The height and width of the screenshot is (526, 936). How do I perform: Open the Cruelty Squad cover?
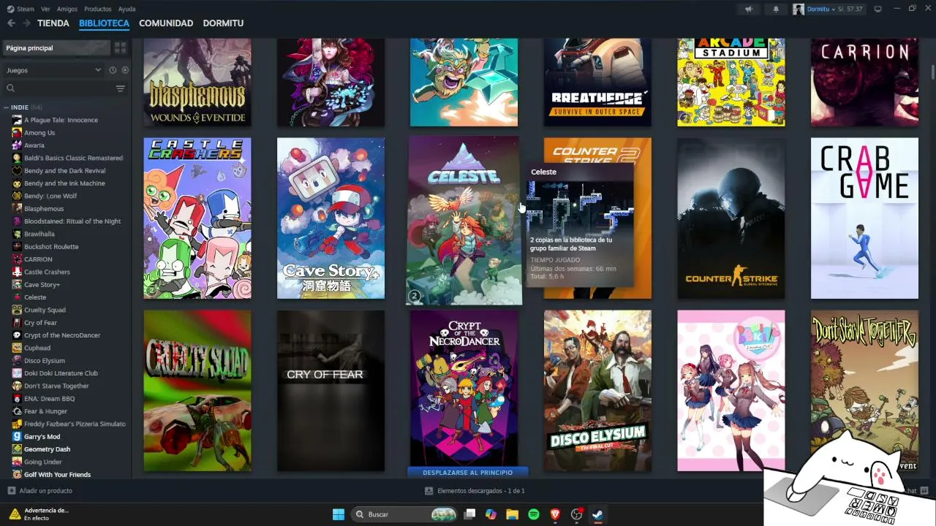[197, 391]
